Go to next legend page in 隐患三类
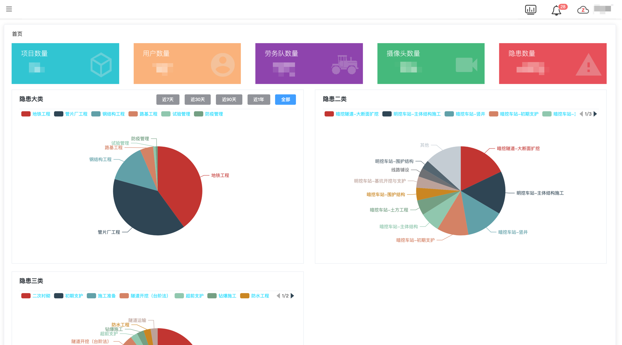The image size is (622, 345). [292, 296]
